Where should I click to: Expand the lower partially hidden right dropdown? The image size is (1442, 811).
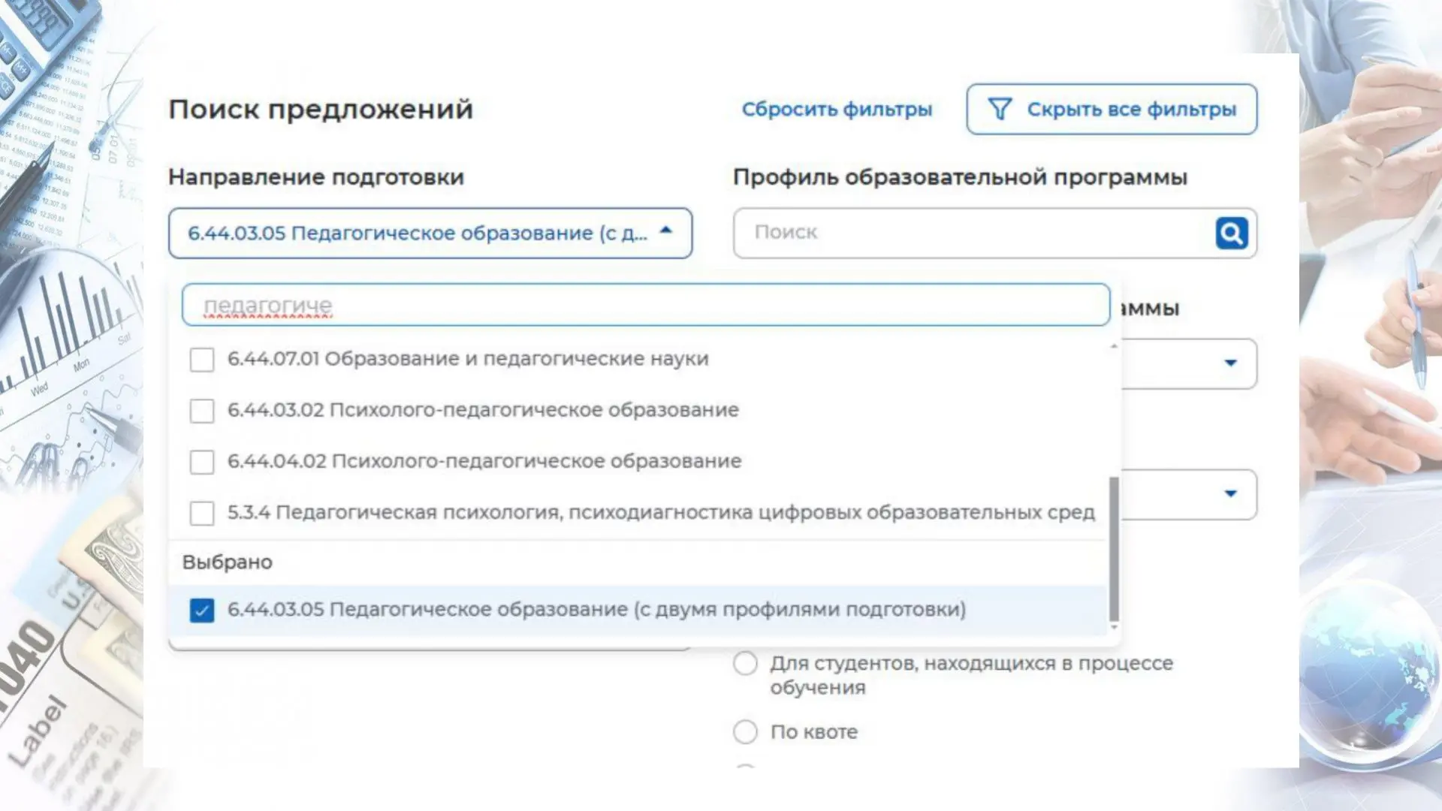1230,494
